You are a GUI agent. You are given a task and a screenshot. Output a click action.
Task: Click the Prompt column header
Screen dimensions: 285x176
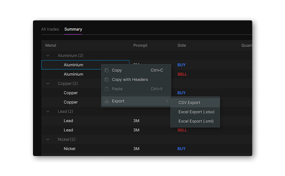pos(140,45)
